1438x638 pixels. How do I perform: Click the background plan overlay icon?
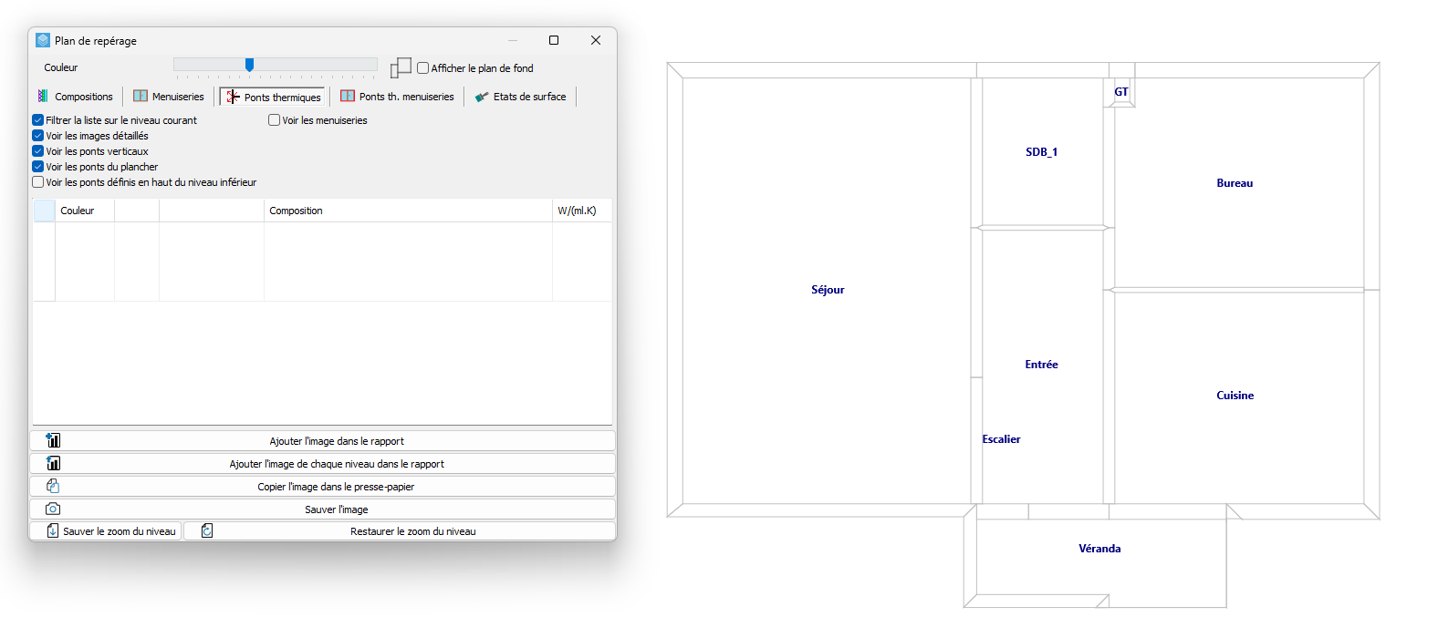(401, 67)
